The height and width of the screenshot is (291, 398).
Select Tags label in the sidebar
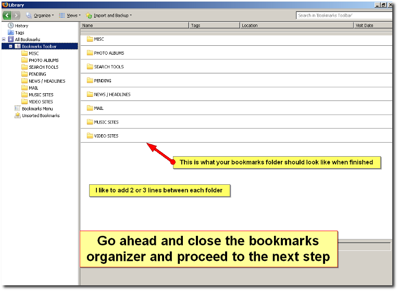pyautogui.click(x=20, y=33)
